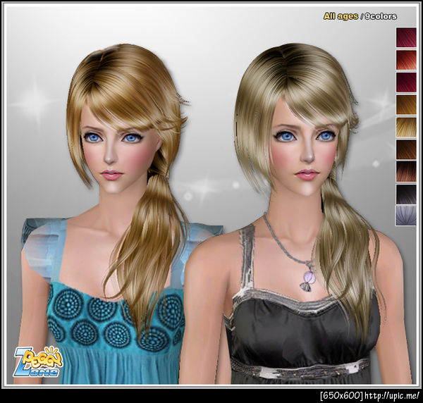Click the silver gray hair swatch
The width and height of the screenshot is (423, 403).
[406, 216]
